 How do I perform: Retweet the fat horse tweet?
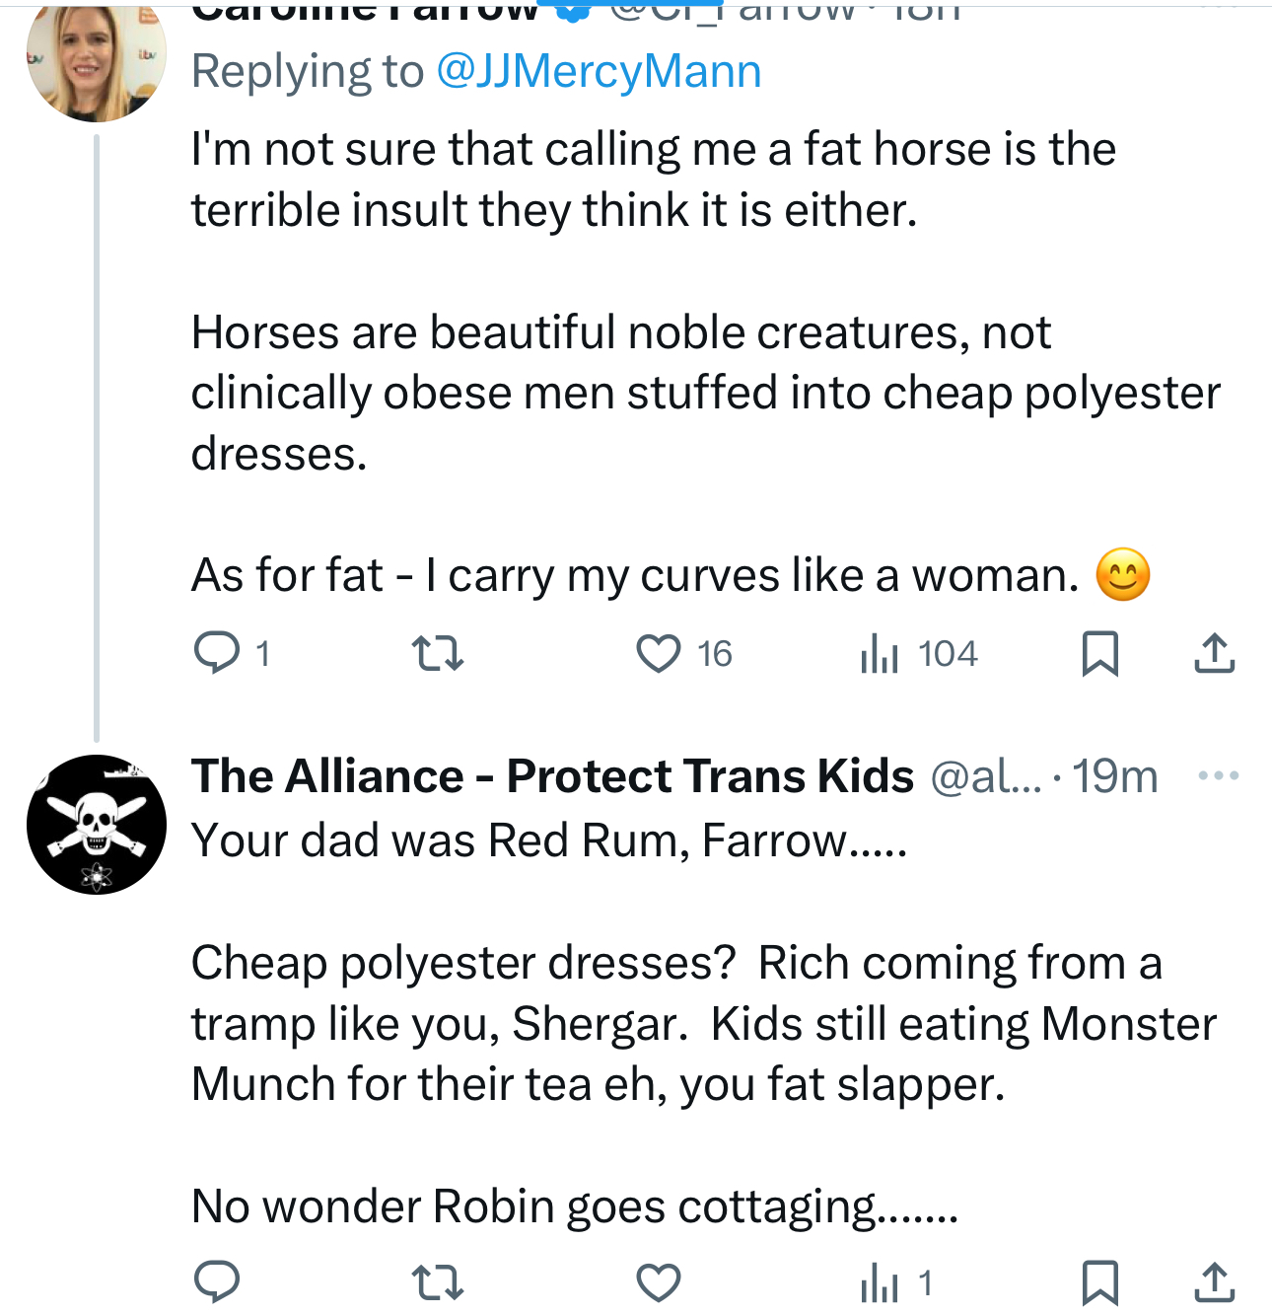(x=437, y=653)
